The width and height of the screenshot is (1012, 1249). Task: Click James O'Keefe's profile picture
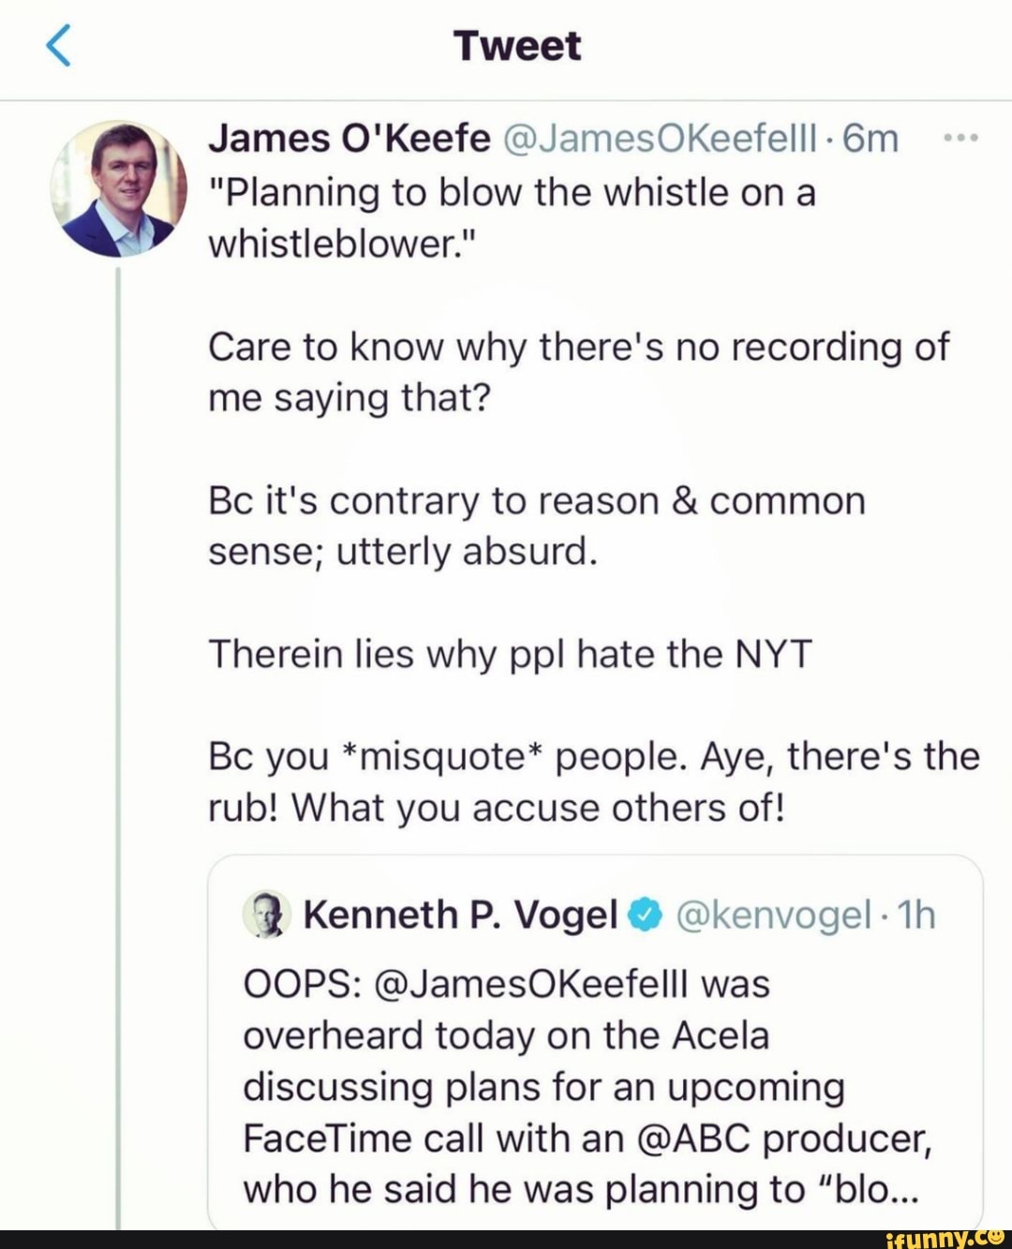click(118, 188)
